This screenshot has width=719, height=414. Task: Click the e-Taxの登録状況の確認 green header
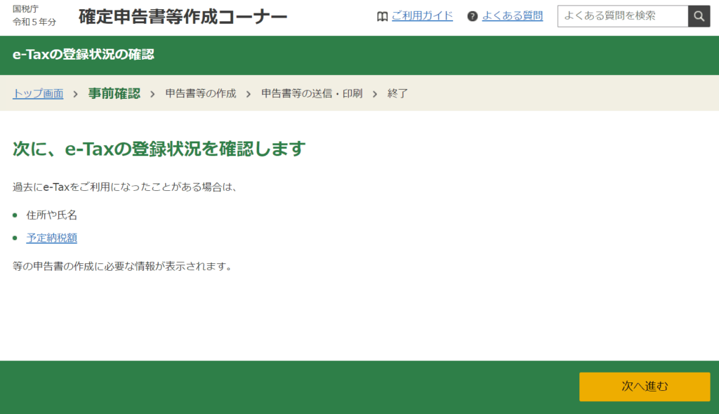click(x=84, y=55)
